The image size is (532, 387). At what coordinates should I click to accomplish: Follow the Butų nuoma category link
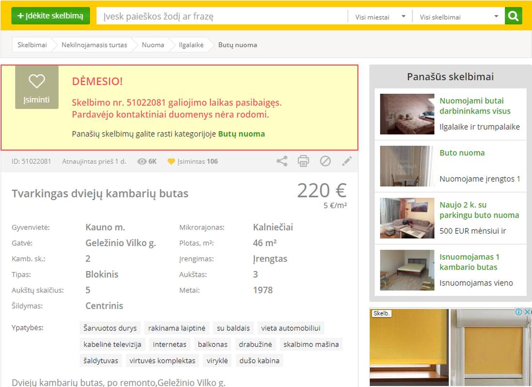click(241, 134)
